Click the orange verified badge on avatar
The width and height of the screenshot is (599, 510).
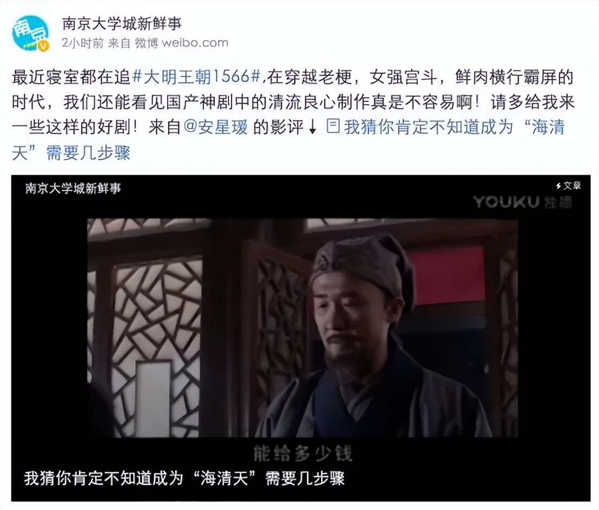coord(44,46)
